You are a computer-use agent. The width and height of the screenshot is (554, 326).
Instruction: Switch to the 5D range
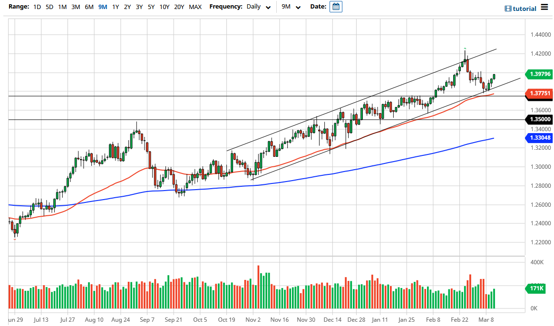click(x=49, y=7)
